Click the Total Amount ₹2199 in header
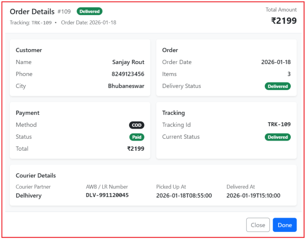 284,21
